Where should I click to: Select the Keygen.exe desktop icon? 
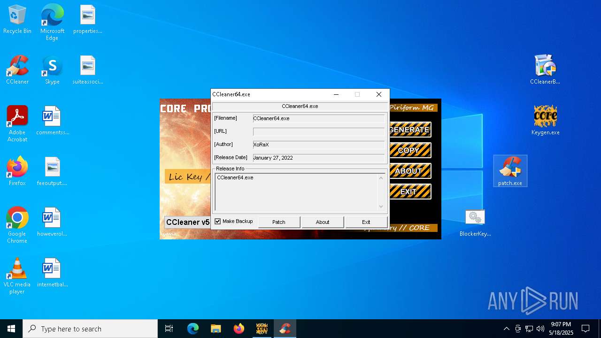545,121
